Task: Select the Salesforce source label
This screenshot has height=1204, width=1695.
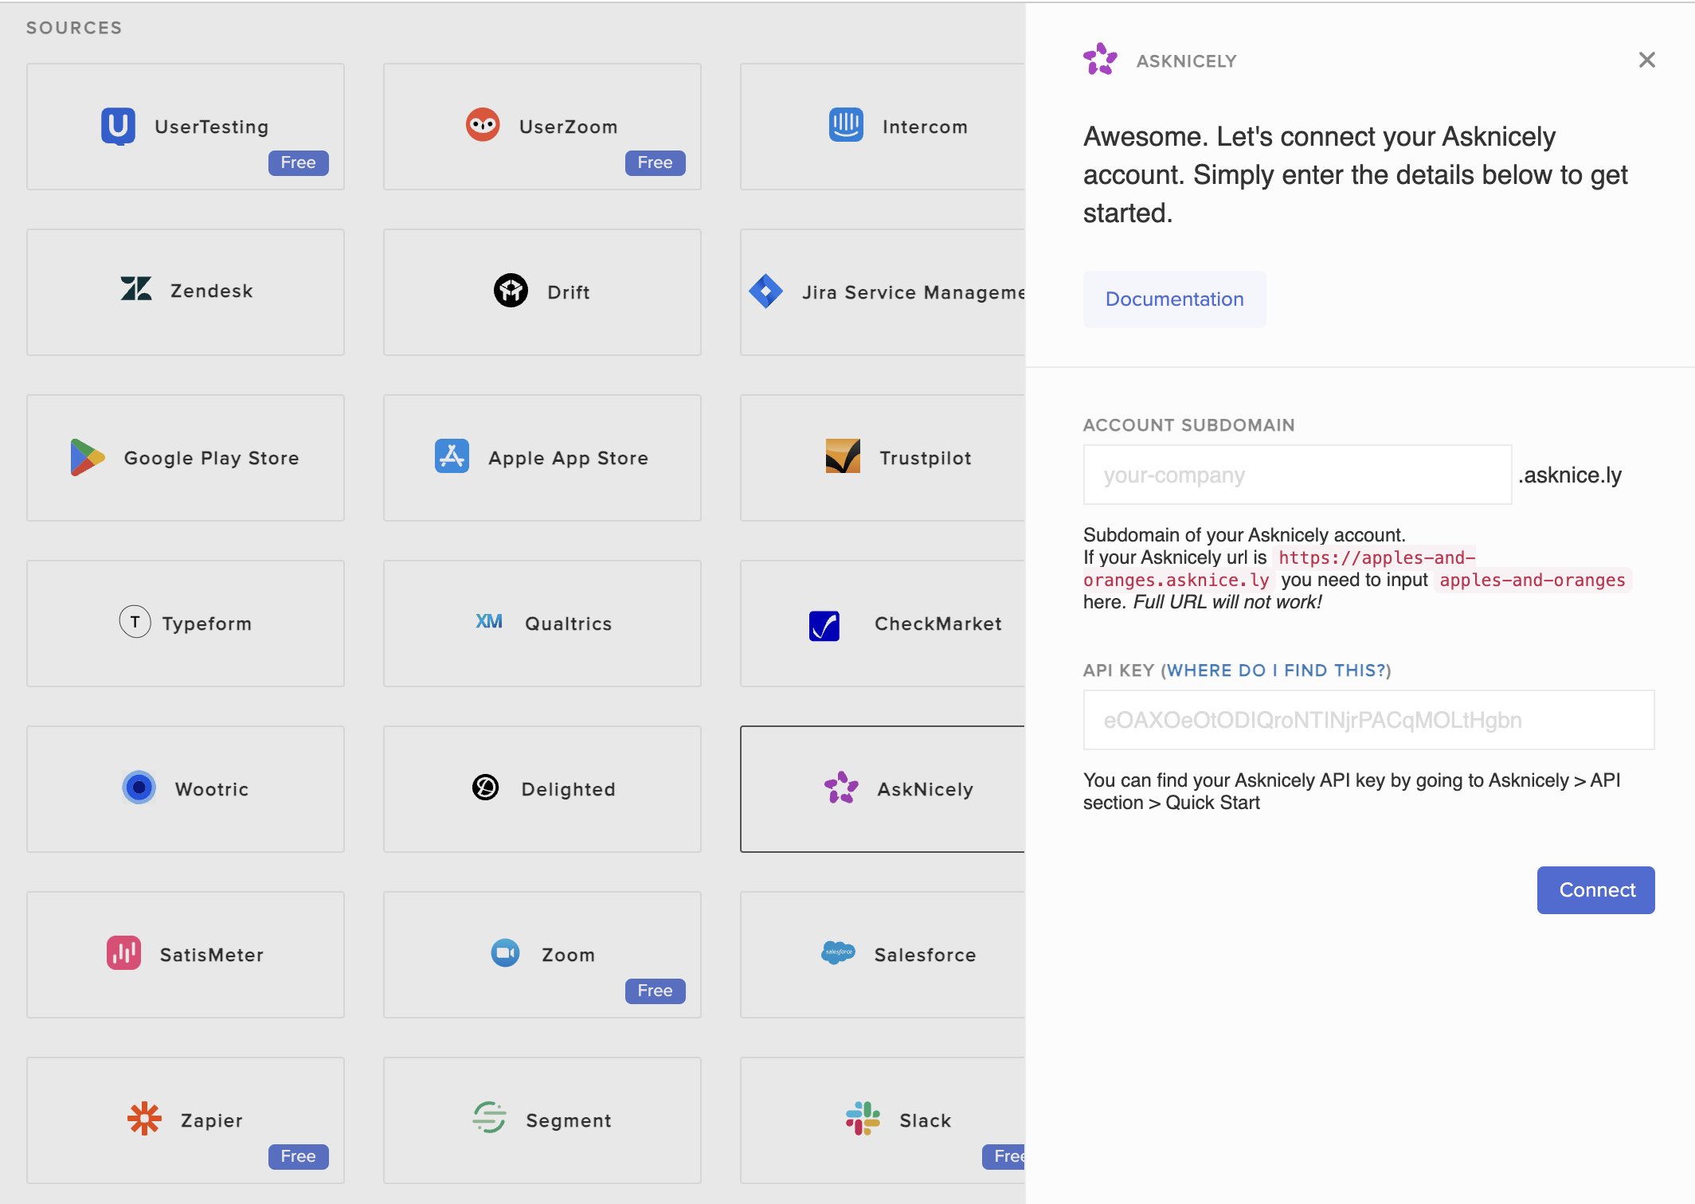Action: [925, 955]
